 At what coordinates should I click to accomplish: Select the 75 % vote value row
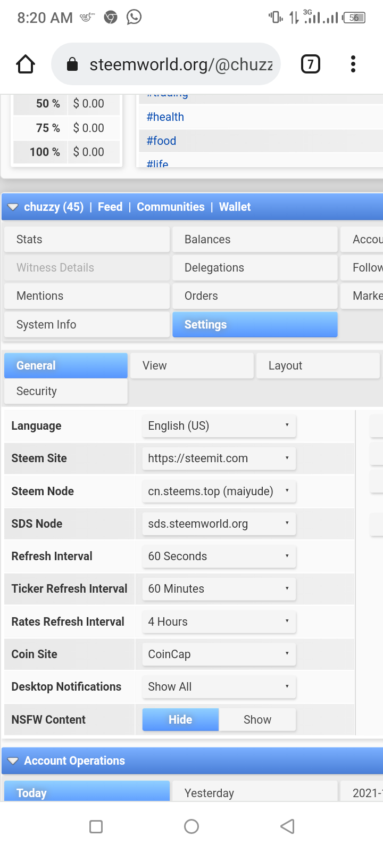[x=67, y=128]
